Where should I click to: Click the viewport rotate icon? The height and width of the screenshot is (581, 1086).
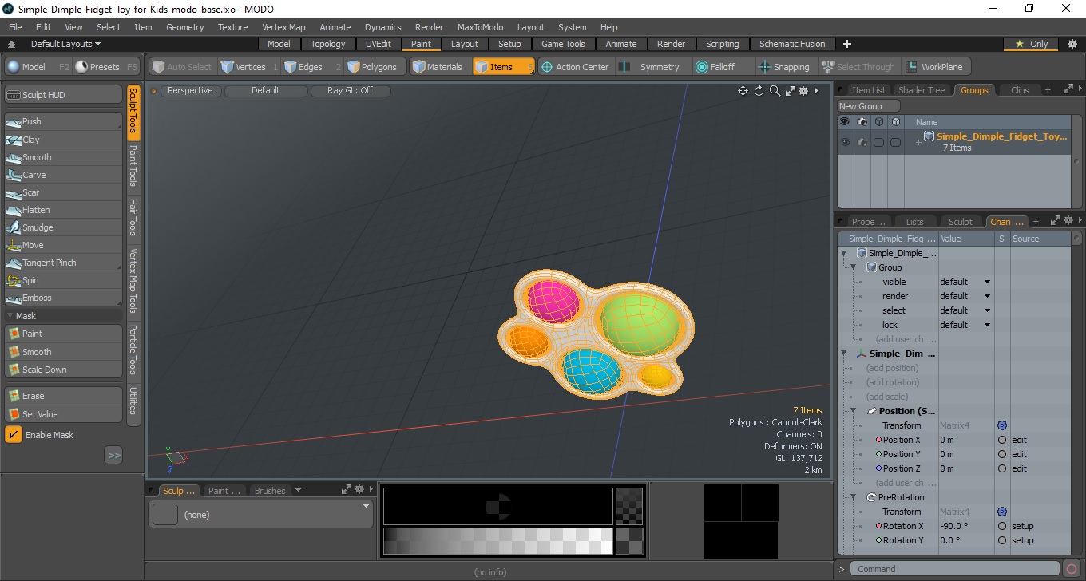759,91
